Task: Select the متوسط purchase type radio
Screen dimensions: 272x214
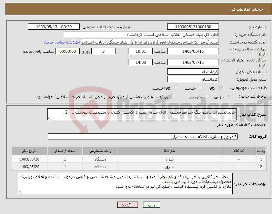Action: (x=207, y=96)
